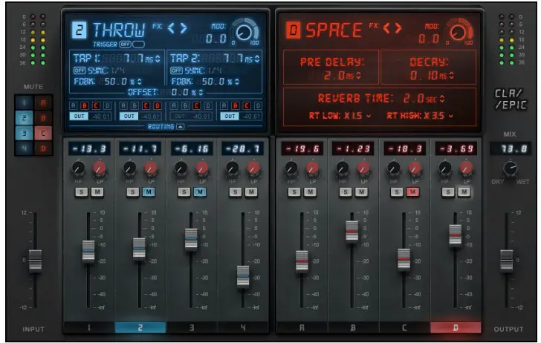Click the HP knob on delay channel 1
The image size is (541, 343).
click(78, 169)
